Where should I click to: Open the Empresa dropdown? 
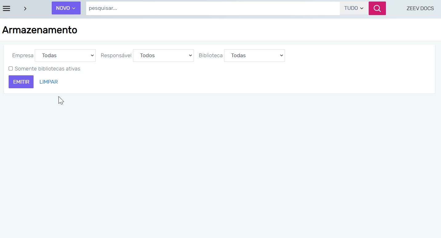(x=65, y=56)
